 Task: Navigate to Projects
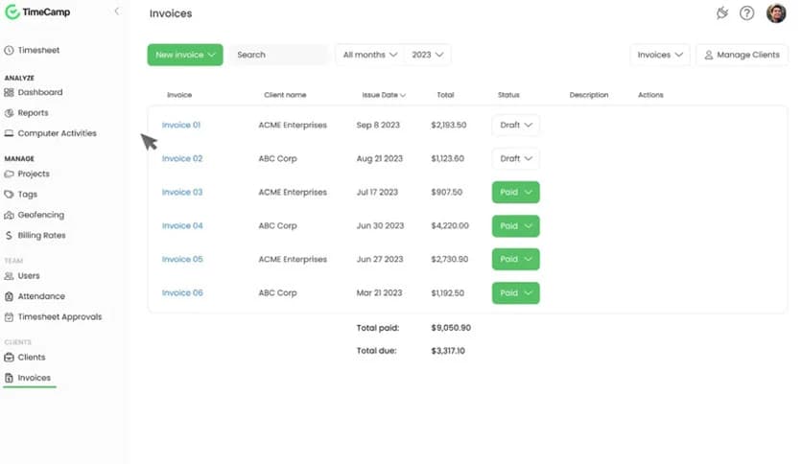pyautogui.click(x=34, y=174)
